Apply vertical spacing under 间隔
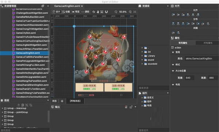The width and height of the screenshot is (219, 132). [x=178, y=33]
